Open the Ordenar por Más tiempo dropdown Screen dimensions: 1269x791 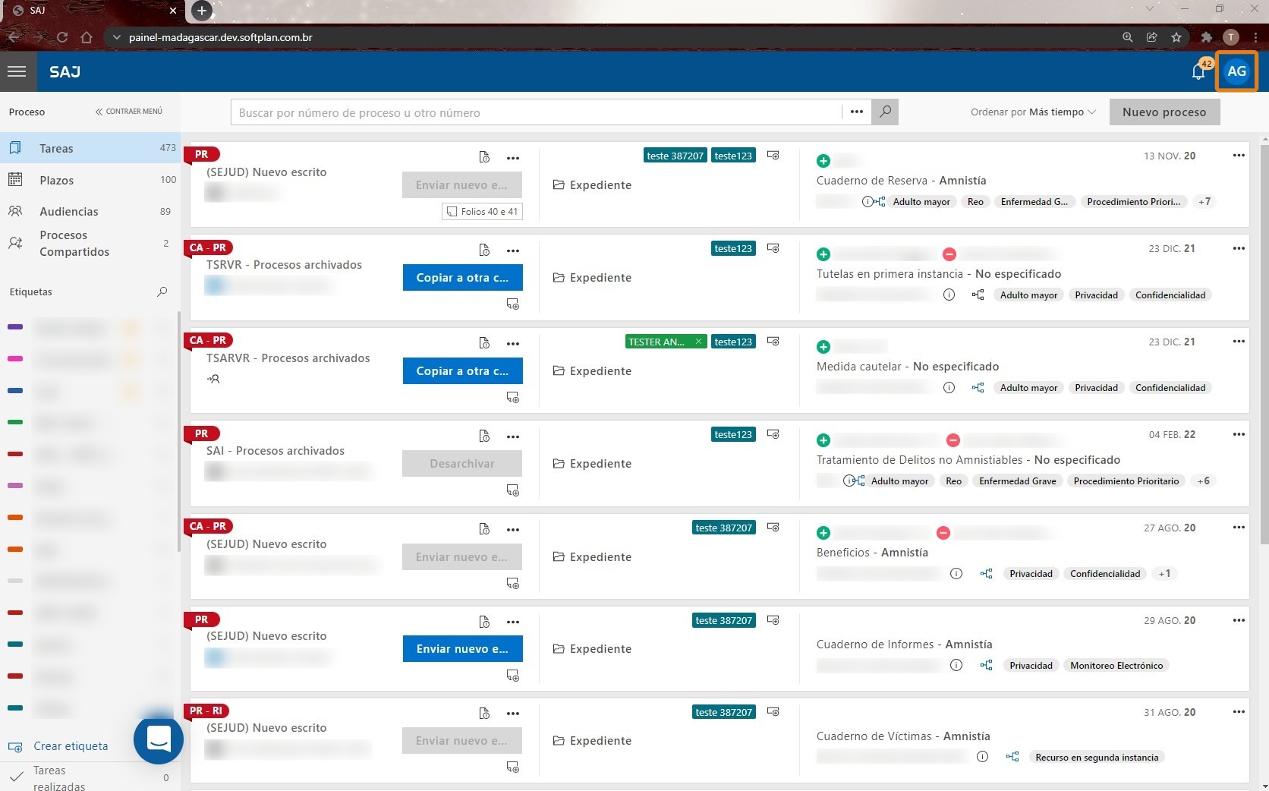pos(1033,112)
